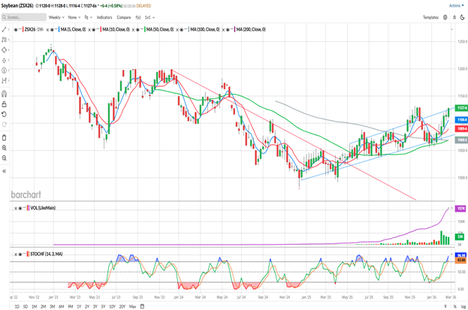Open the Compare menu

click(123, 17)
